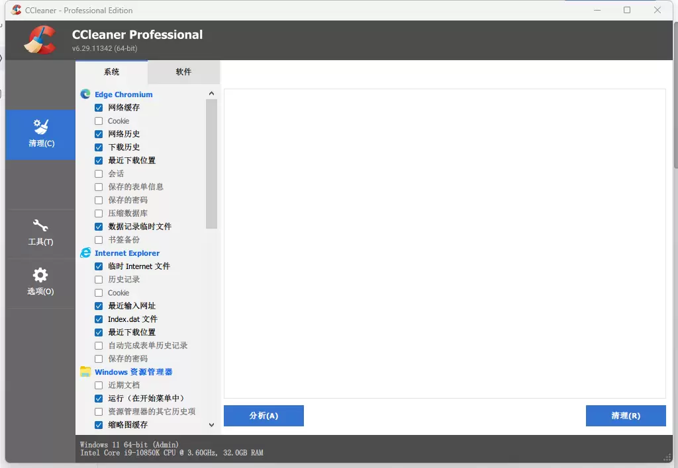Click the Edge Chromium section heading

pyautogui.click(x=124, y=95)
